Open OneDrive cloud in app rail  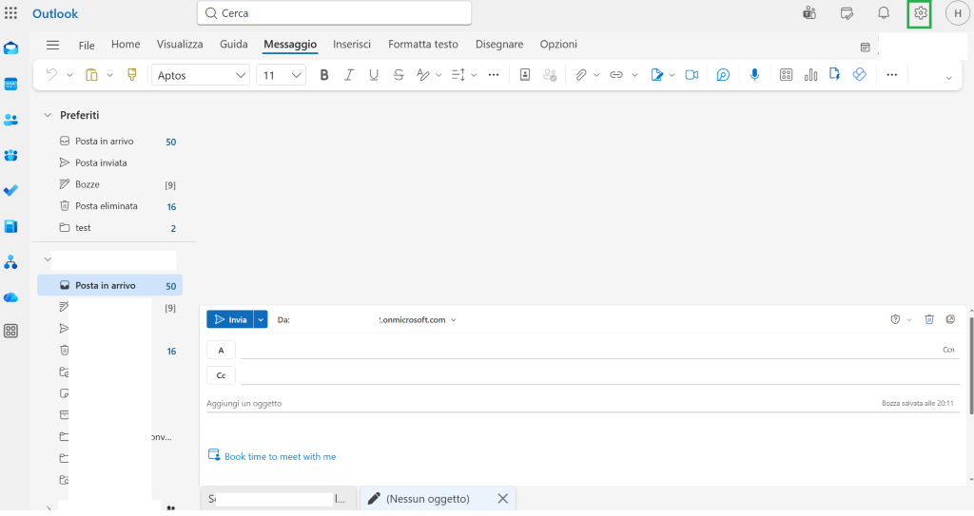point(10,297)
